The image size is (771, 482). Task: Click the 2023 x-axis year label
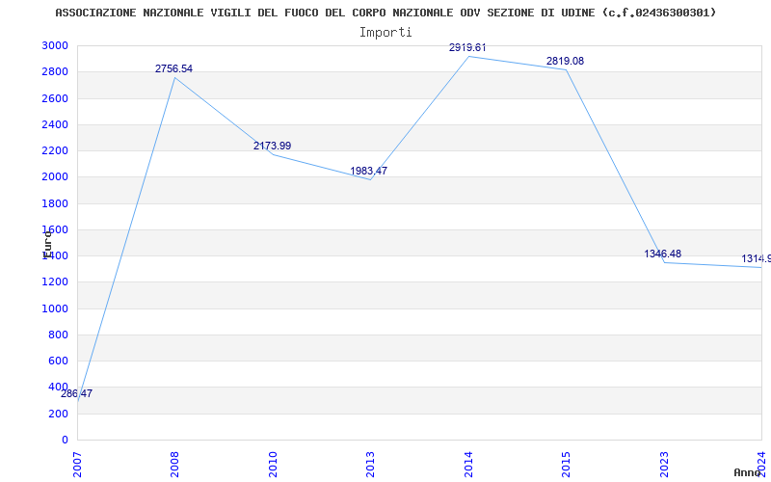[664, 465]
